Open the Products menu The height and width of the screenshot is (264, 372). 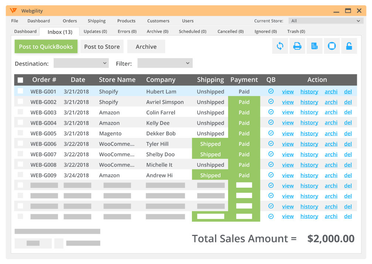[126, 21]
